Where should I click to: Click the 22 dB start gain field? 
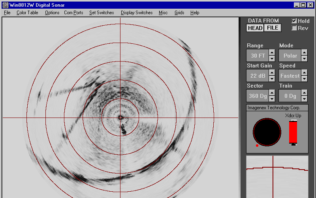tap(258, 76)
